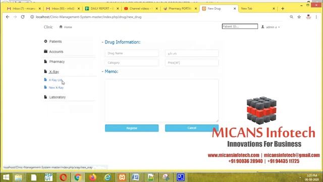This screenshot has width=323, height=182.
Task: Open the Chrome three-dot menu
Action: pyautogui.click(x=316, y=17)
